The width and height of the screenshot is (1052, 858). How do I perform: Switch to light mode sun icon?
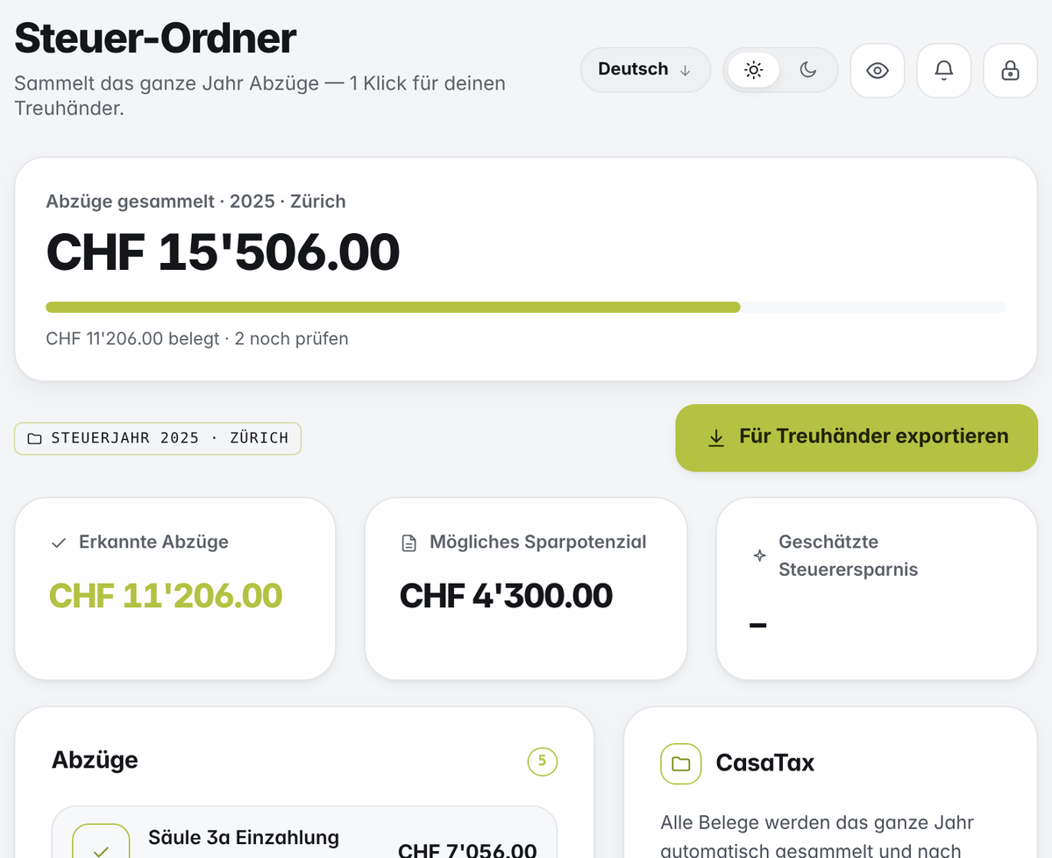(x=753, y=70)
